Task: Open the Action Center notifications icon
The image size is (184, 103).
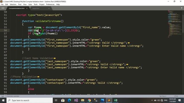Action: (x=179, y=100)
